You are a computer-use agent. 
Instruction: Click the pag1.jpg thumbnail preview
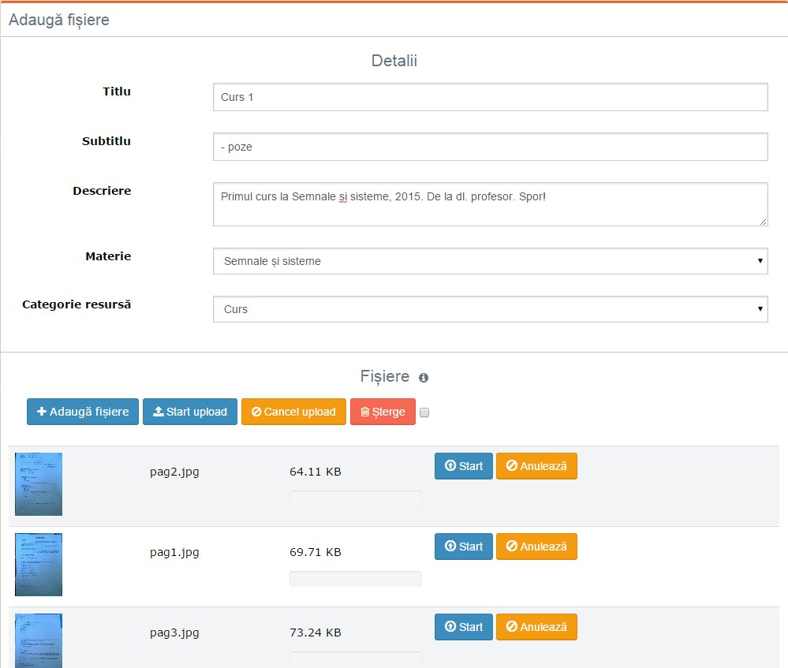[x=39, y=565]
